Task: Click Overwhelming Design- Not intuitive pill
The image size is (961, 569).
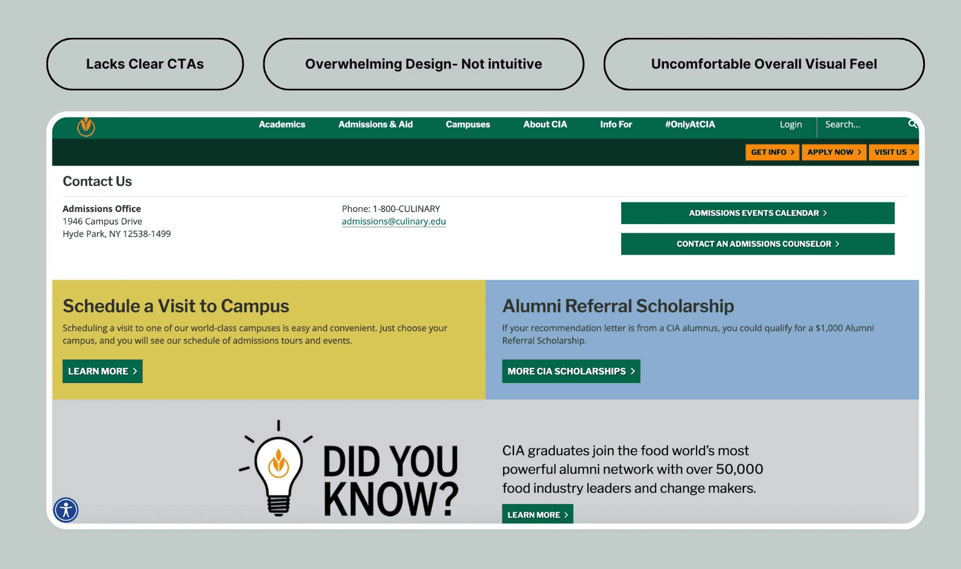Action: tap(424, 64)
